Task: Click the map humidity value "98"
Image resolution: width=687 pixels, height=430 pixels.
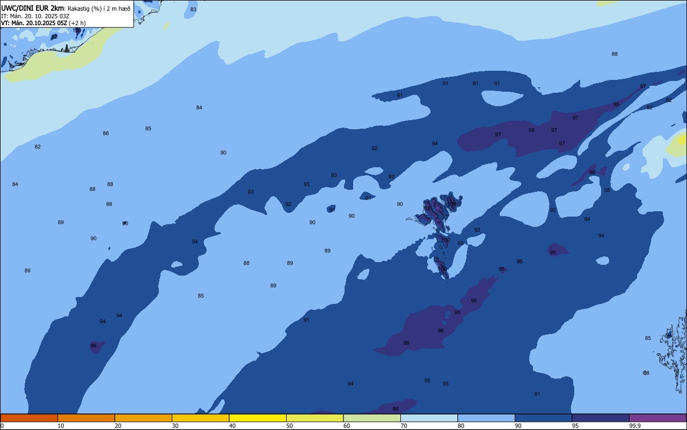Action: 531,130
